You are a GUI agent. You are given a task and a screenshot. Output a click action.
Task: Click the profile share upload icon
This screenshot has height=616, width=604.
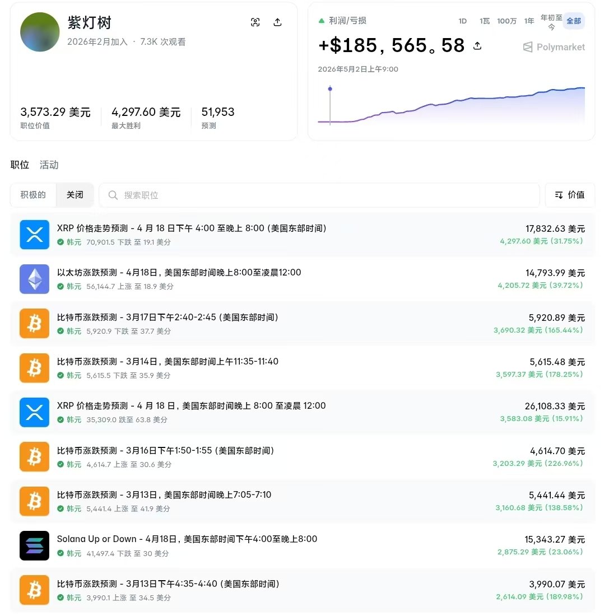[277, 22]
